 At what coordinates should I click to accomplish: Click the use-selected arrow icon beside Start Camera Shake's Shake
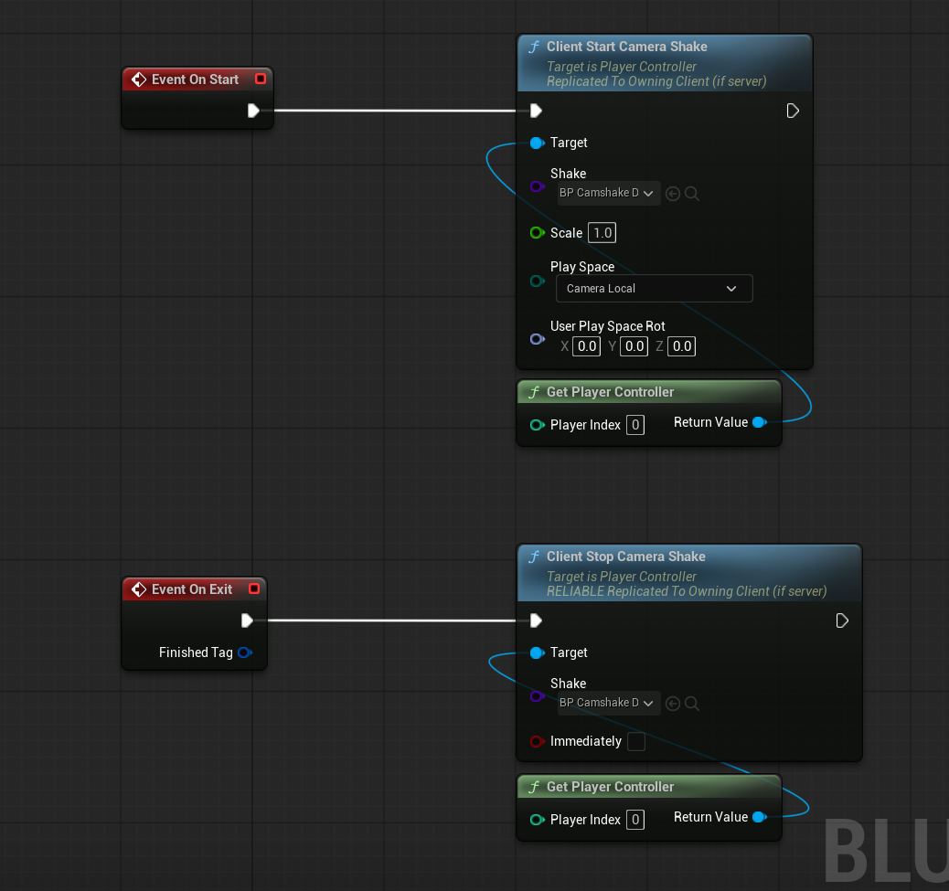point(673,194)
